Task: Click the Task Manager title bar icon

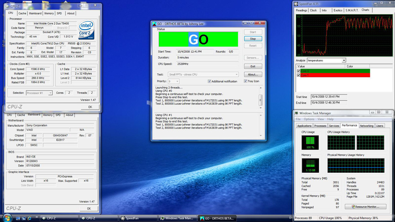Action: (x=297, y=113)
